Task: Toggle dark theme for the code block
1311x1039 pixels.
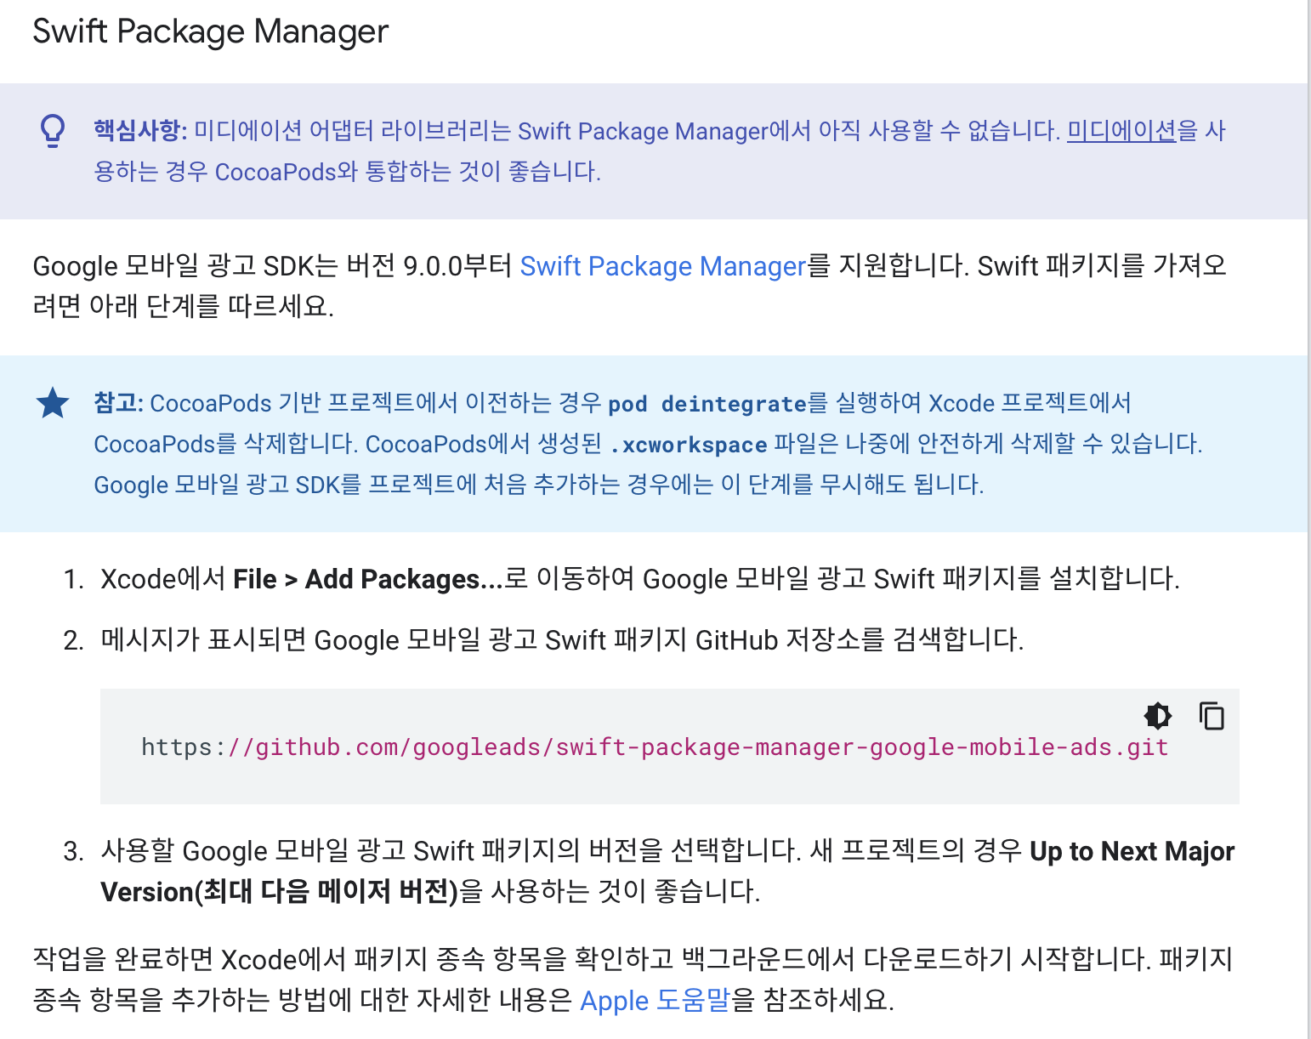Action: (x=1157, y=716)
